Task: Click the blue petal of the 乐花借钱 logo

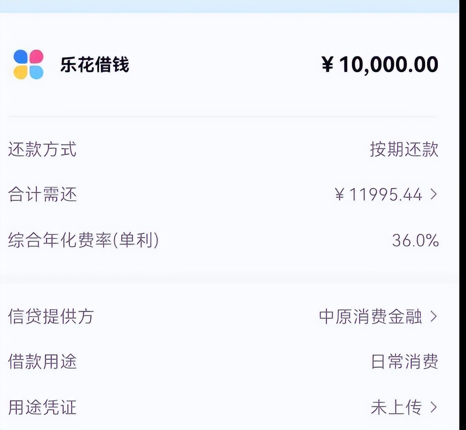Action: pos(21,57)
